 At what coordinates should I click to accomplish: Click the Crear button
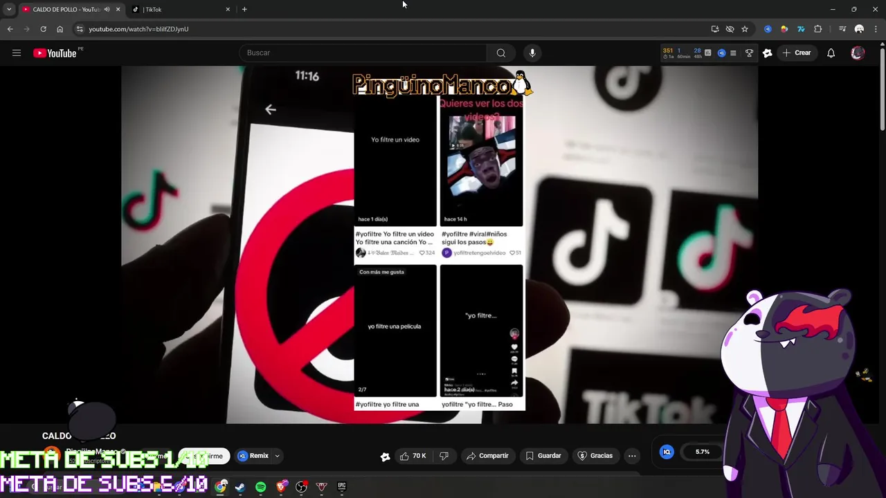[x=797, y=53]
